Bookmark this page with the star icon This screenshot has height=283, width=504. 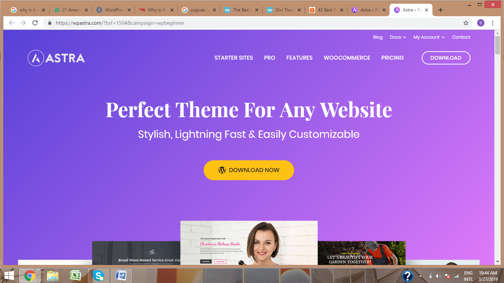coord(466,23)
